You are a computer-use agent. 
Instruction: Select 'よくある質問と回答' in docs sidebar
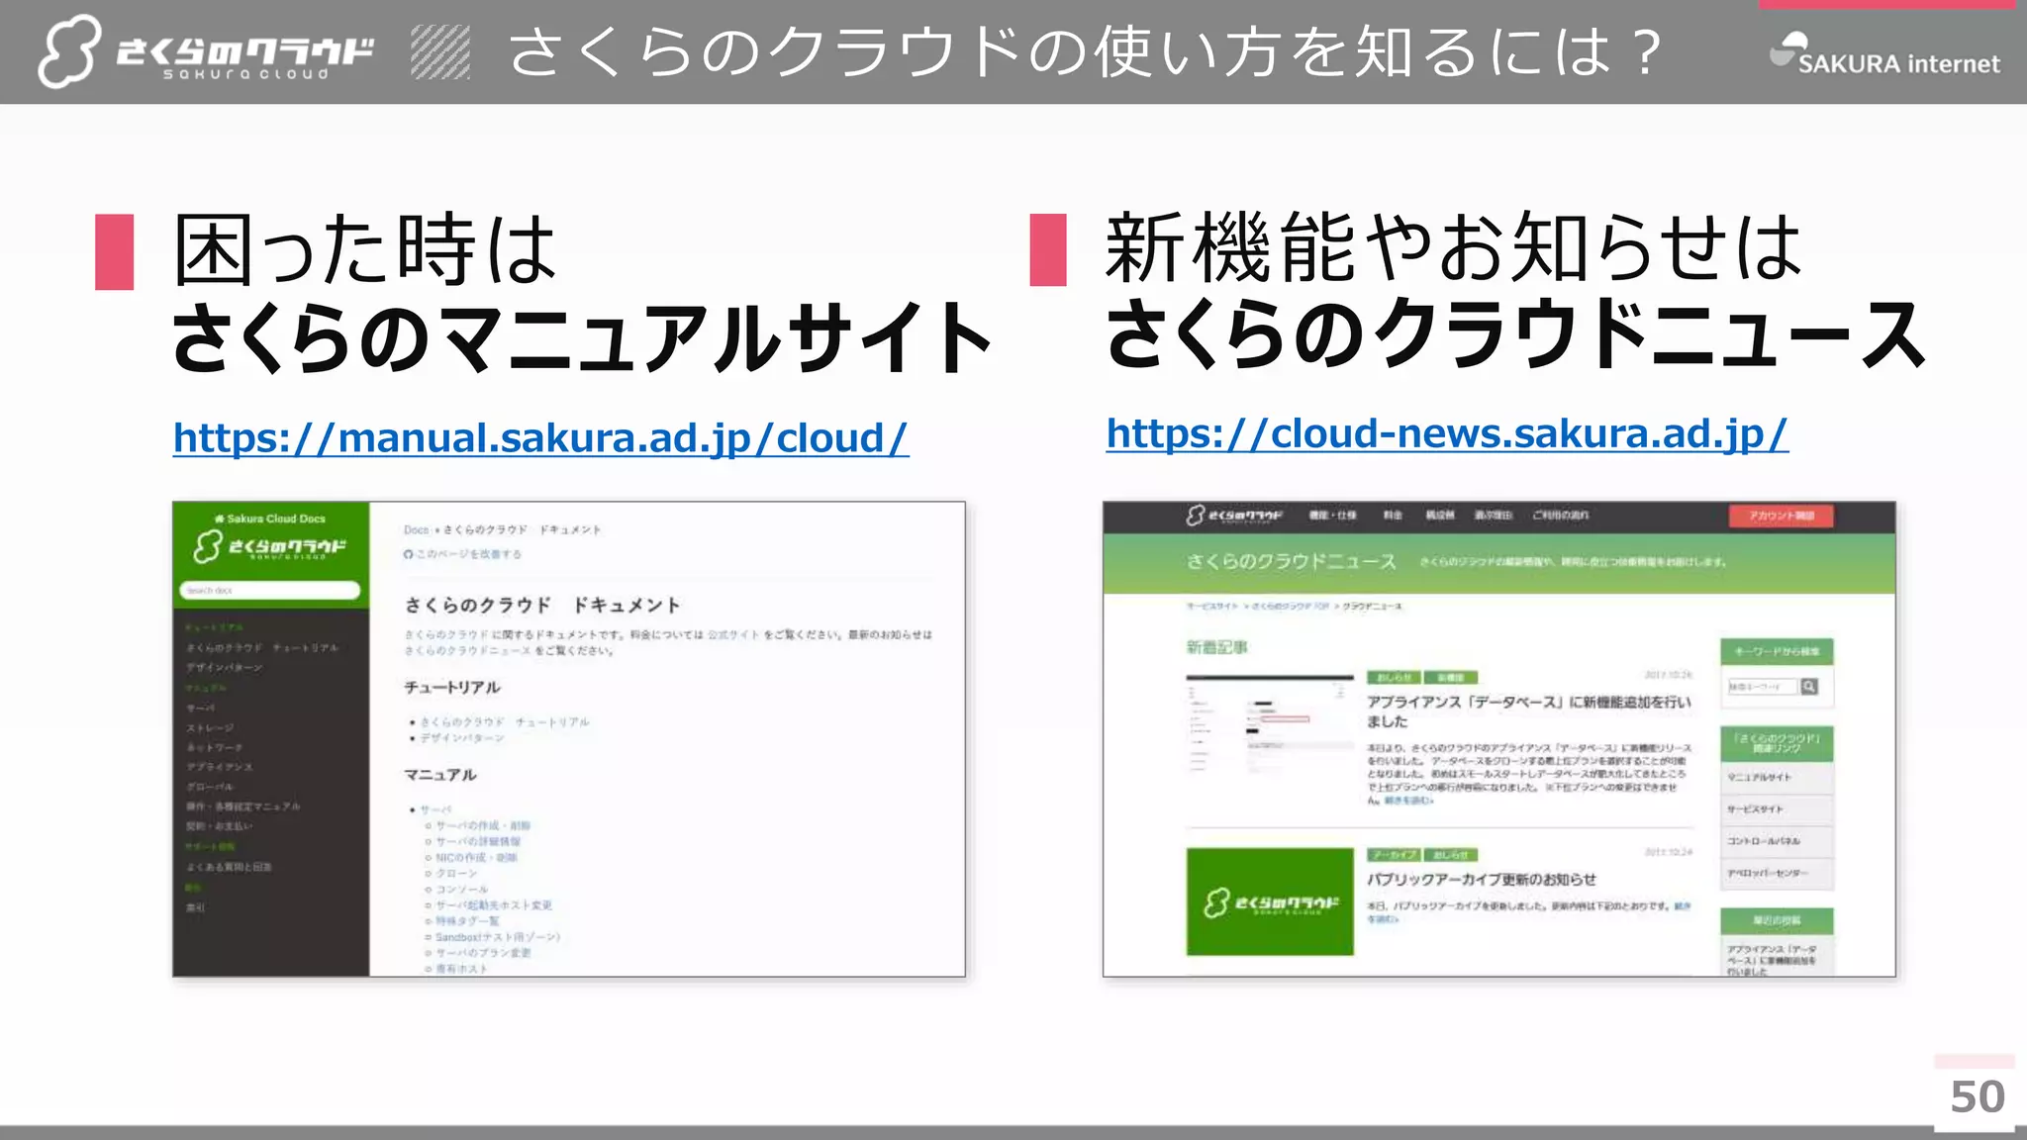point(229,867)
